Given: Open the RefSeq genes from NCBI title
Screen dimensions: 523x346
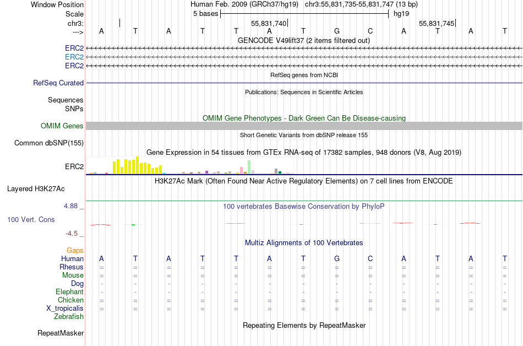Looking at the screenshot, I should (x=304, y=75).
